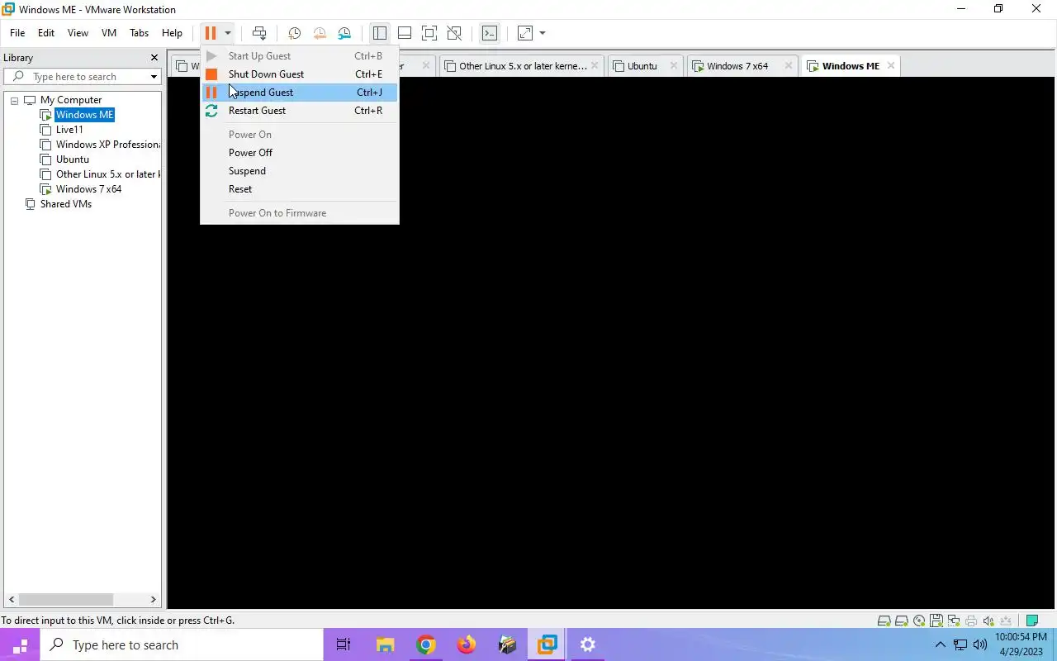
Task: Open the File menu
Action: [17, 33]
